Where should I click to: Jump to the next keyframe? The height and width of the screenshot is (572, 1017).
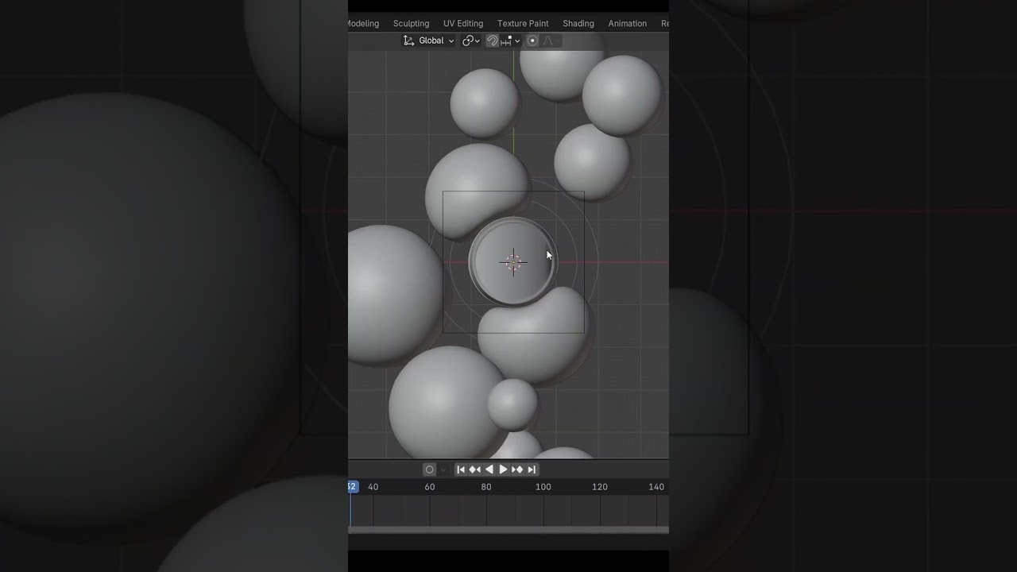pos(517,470)
